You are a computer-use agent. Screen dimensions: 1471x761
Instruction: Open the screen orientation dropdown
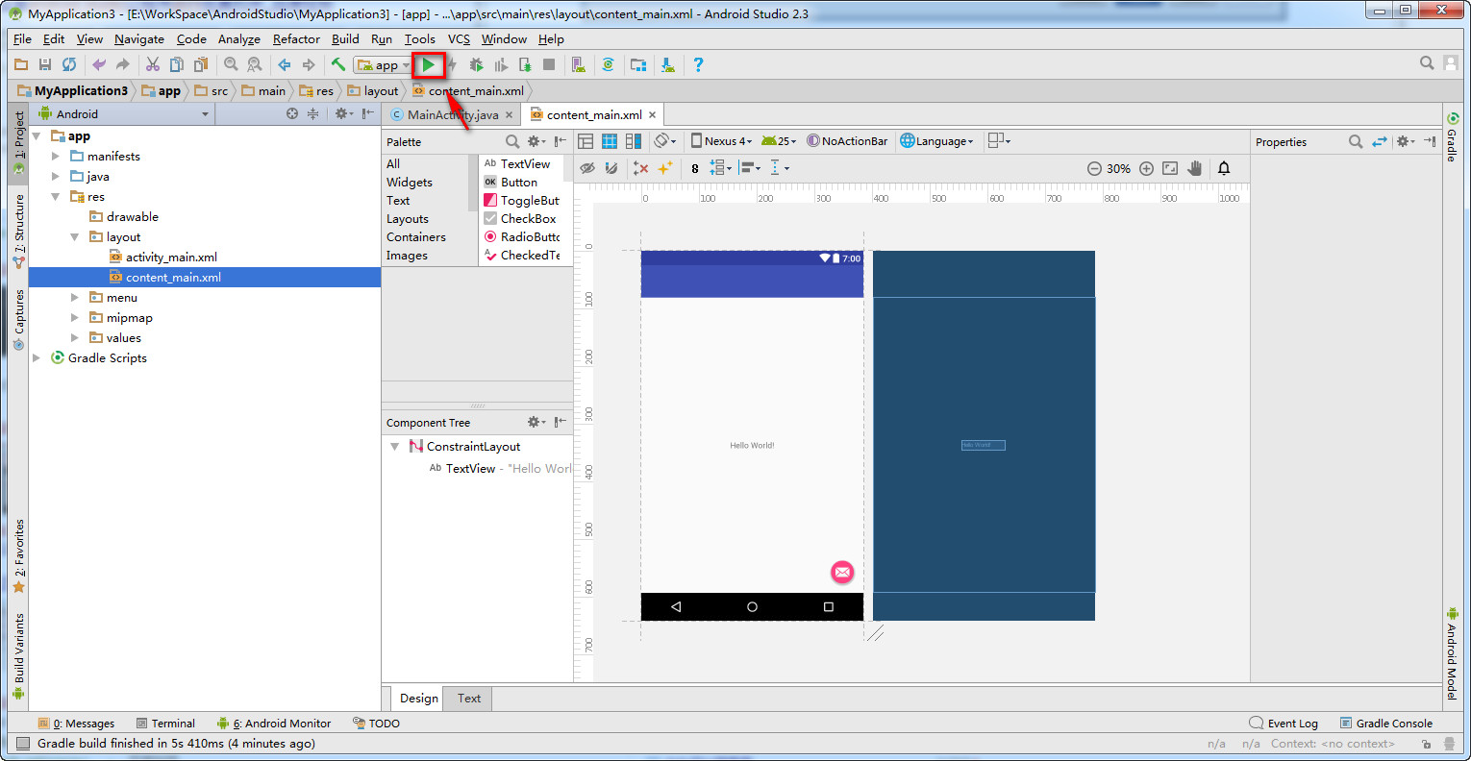665,141
